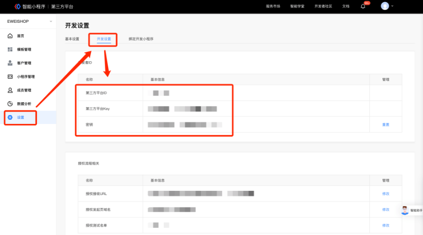Select the 开发设置 tab

coord(104,39)
